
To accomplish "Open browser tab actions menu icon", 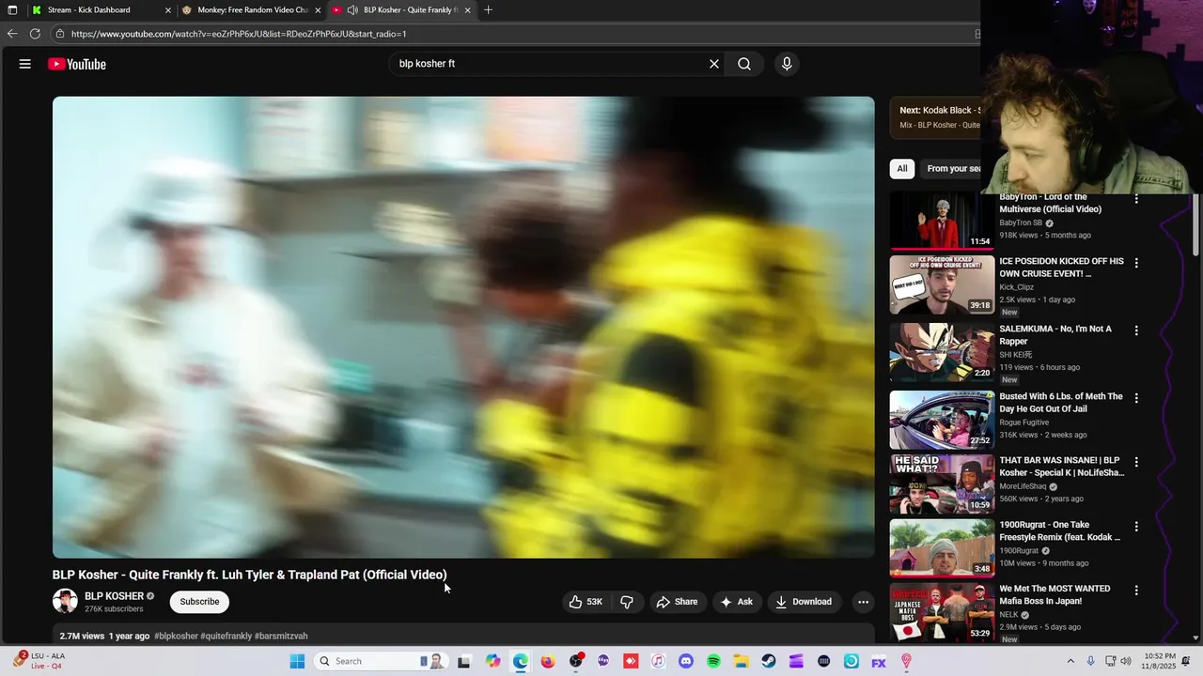I will pyautogui.click(x=12, y=10).
